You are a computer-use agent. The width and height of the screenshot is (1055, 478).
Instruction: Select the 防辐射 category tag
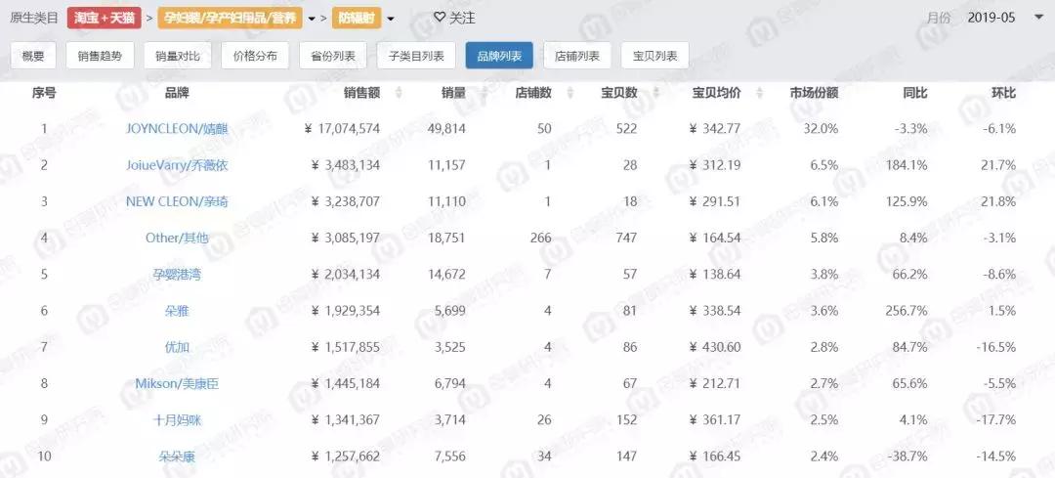[x=356, y=19]
